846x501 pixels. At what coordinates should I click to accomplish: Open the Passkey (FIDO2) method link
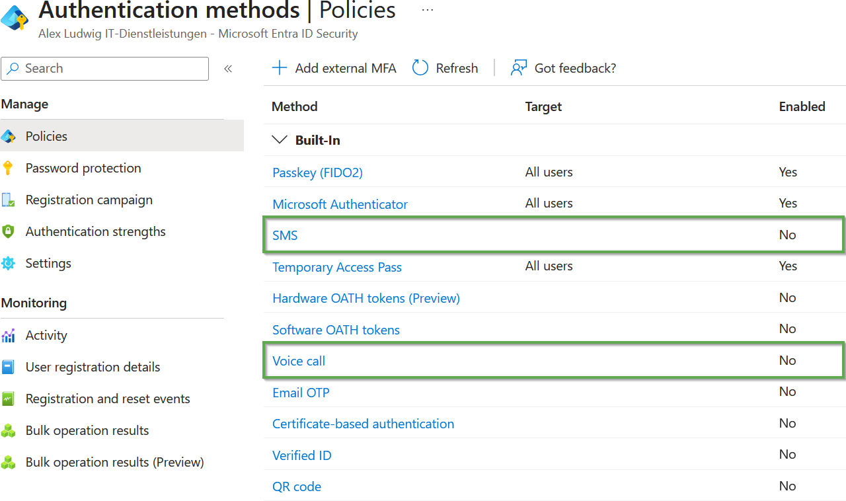[317, 173]
